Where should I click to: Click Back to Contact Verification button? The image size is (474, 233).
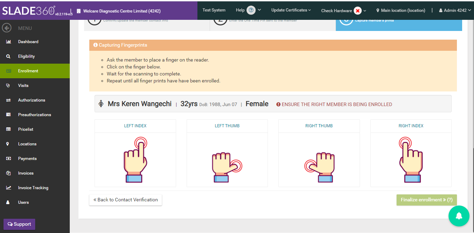(x=126, y=200)
